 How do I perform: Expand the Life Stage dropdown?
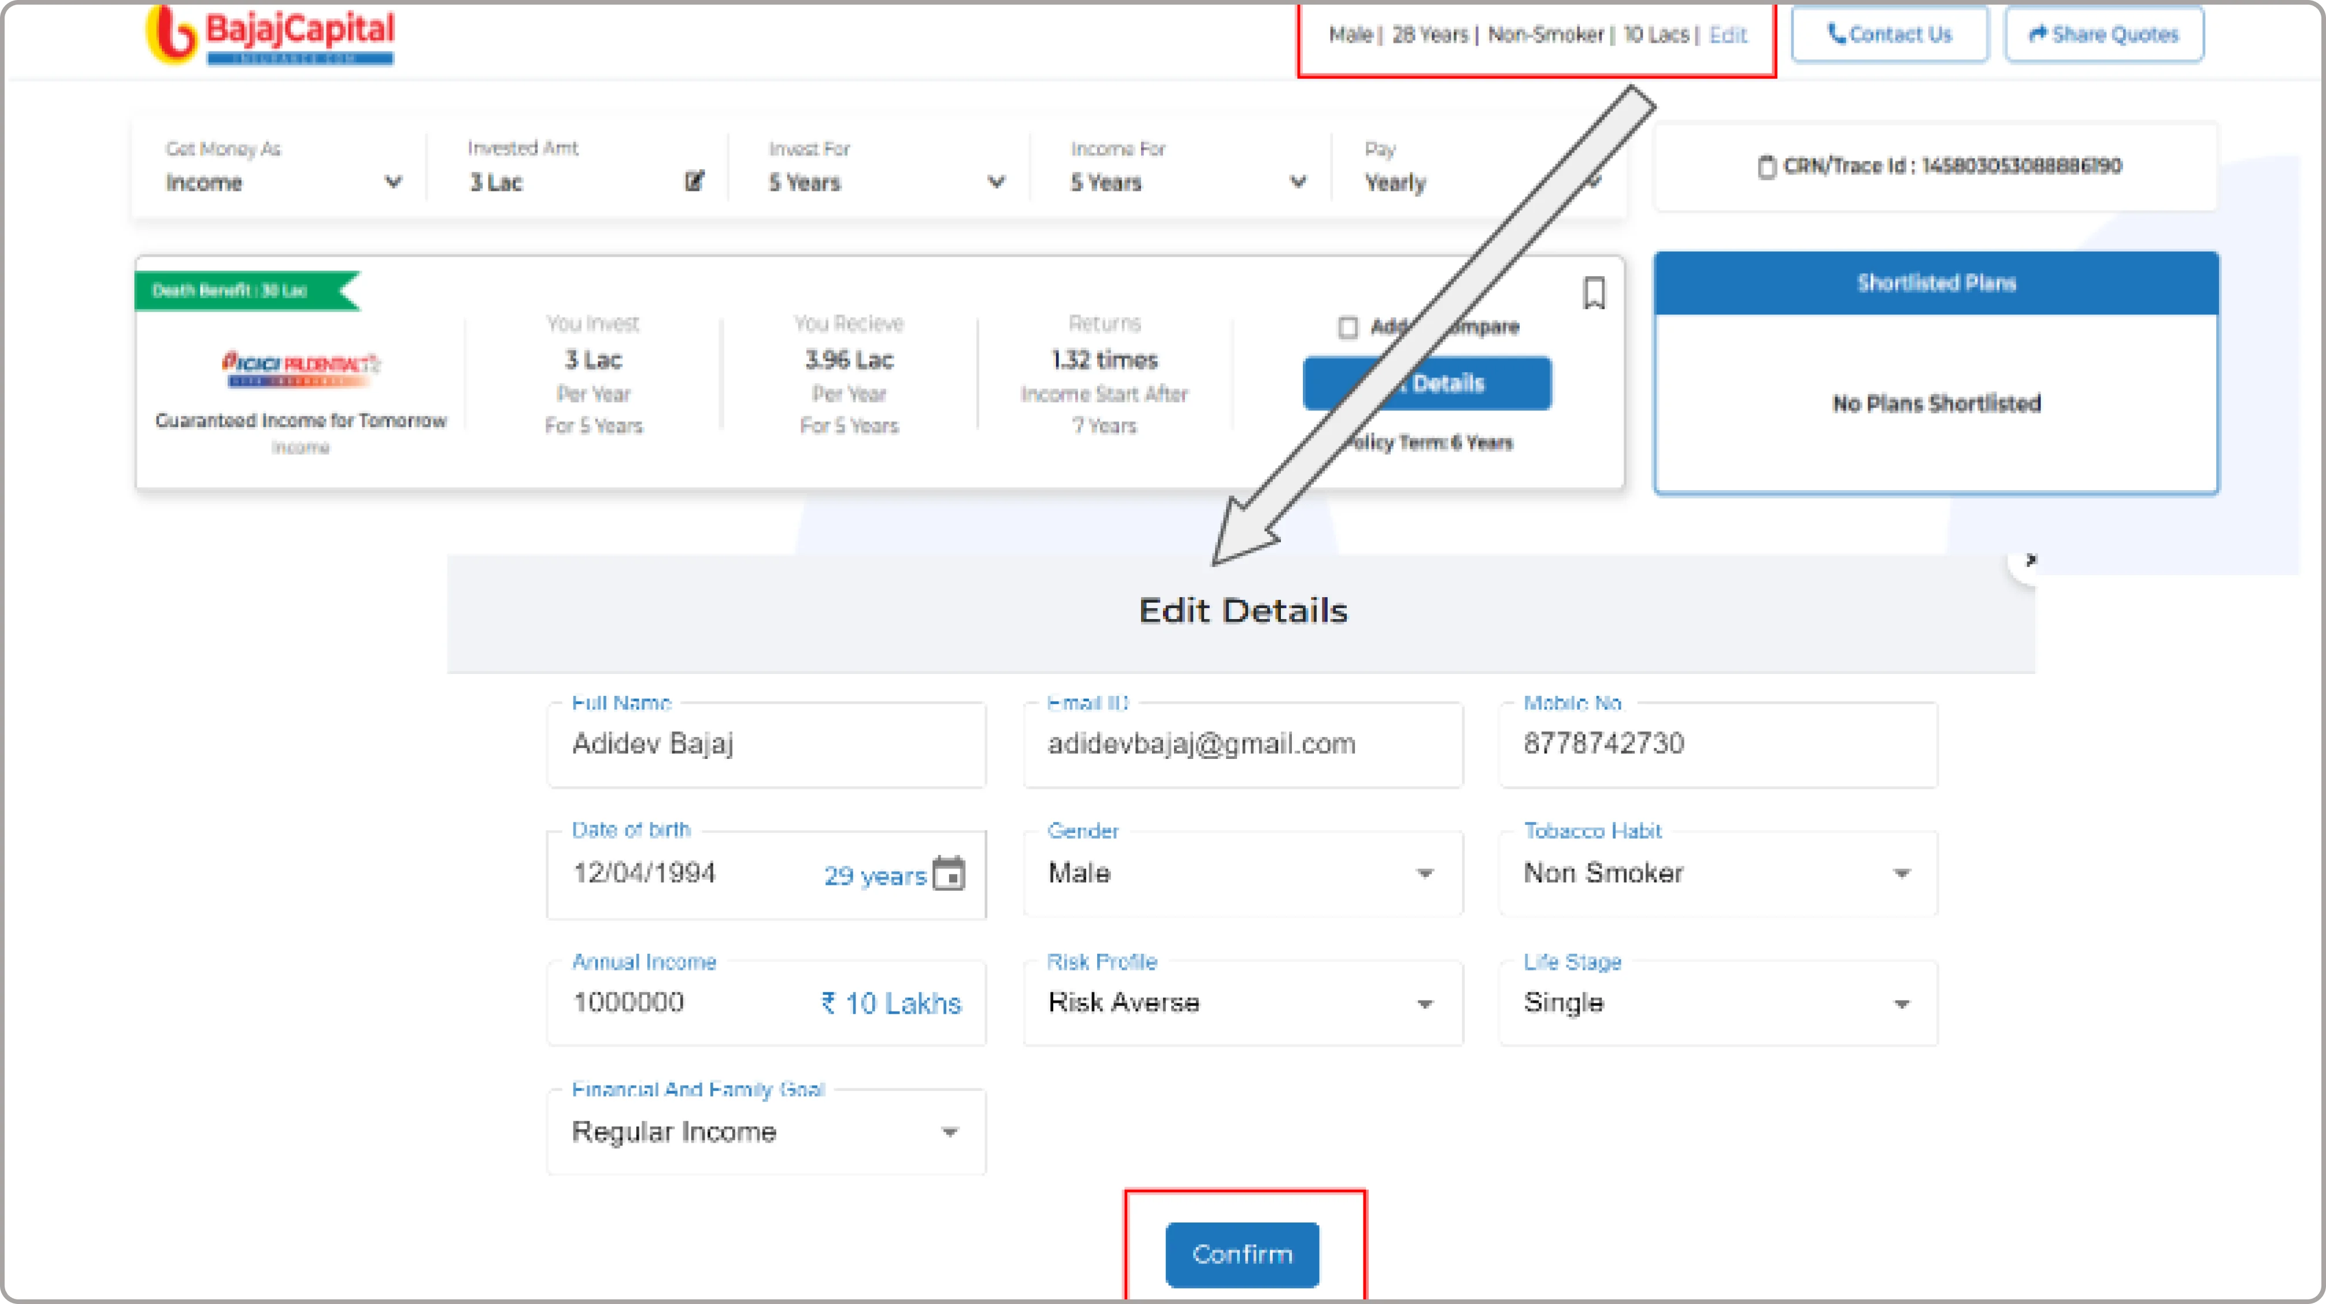tap(1718, 1003)
